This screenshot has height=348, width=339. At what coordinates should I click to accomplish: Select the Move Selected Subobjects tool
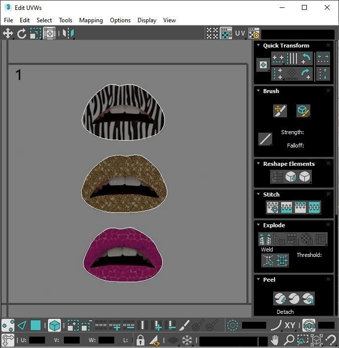(x=8, y=33)
